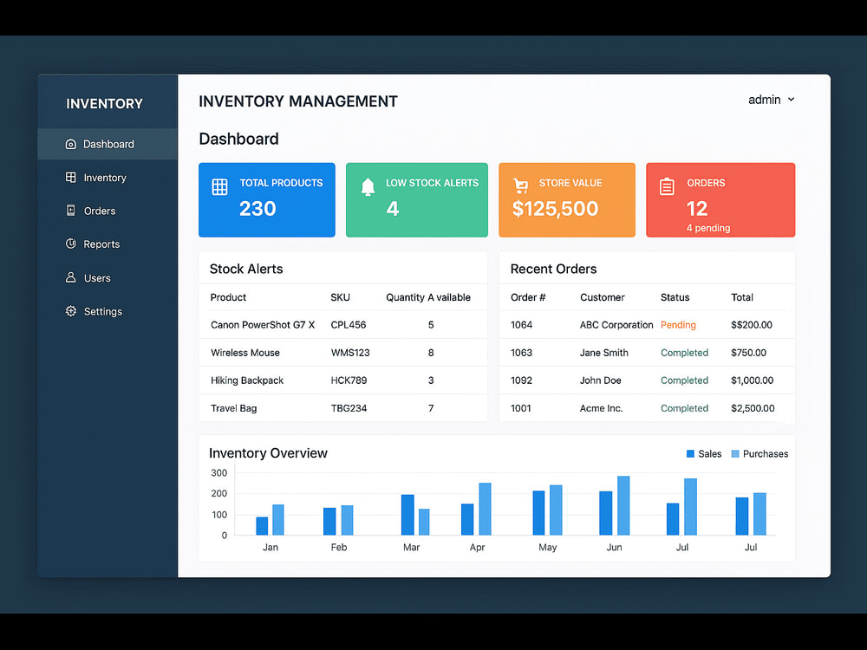
Task: Click the bell icon on Low Stock Alerts card
Action: [x=368, y=187]
